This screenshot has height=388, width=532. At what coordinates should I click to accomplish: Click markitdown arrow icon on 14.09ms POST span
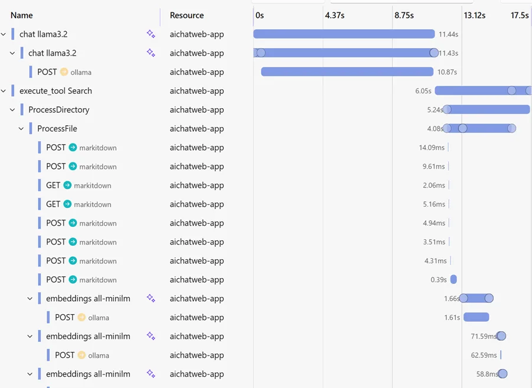click(x=73, y=148)
